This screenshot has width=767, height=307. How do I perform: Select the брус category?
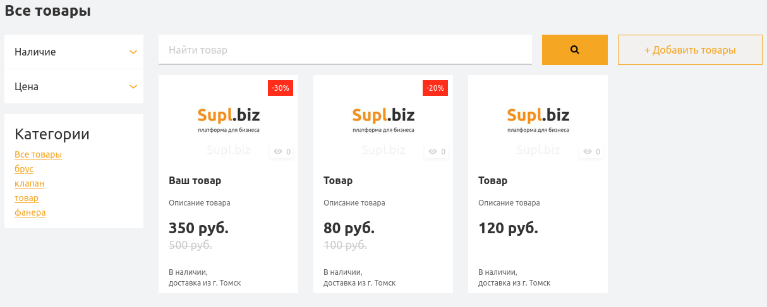[x=24, y=169]
